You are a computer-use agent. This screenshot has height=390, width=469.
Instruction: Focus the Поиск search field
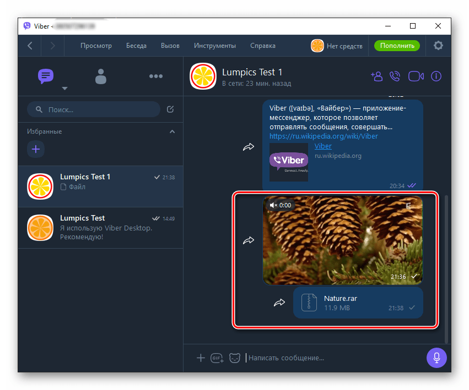point(94,109)
